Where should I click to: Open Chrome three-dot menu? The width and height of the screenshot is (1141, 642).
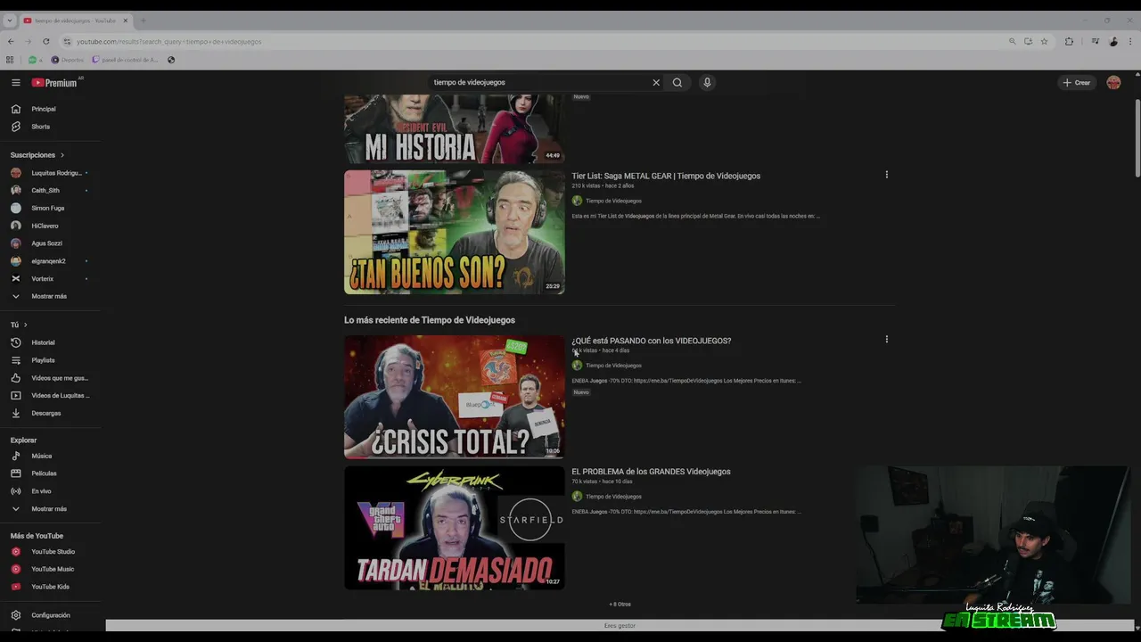tap(1129, 41)
